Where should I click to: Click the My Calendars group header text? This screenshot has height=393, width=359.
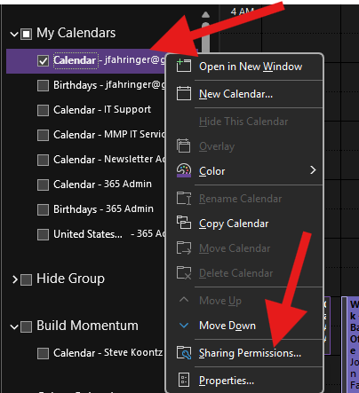(76, 33)
